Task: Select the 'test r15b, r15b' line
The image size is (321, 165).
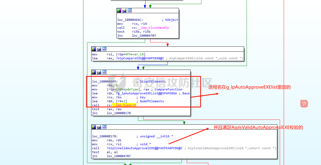Action: click(x=134, y=32)
